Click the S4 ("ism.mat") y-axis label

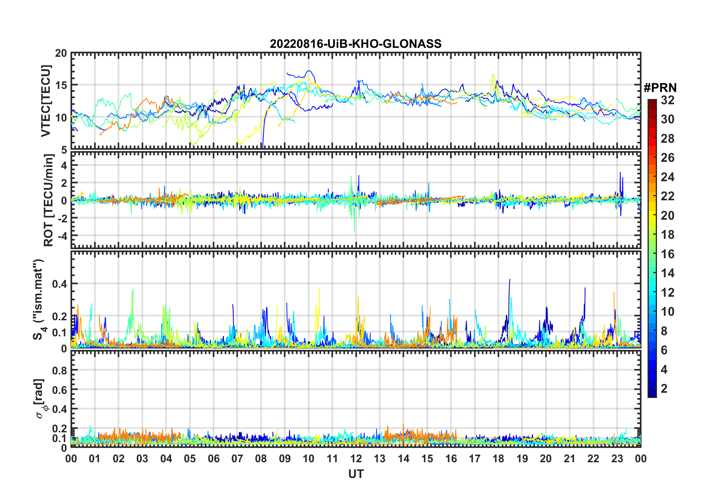[39, 300]
